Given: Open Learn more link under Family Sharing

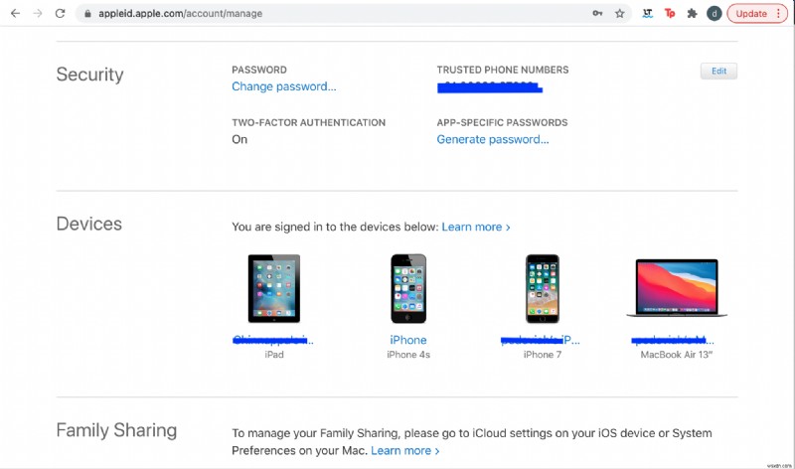Looking at the screenshot, I should pos(404,451).
